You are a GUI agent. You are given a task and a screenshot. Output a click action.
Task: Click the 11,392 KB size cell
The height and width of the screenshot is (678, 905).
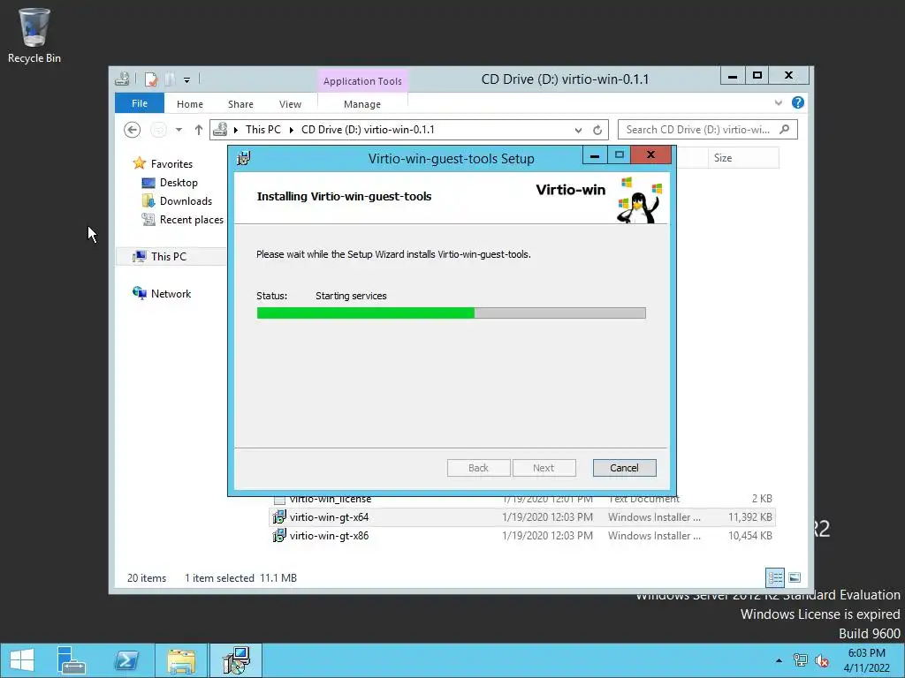749,517
